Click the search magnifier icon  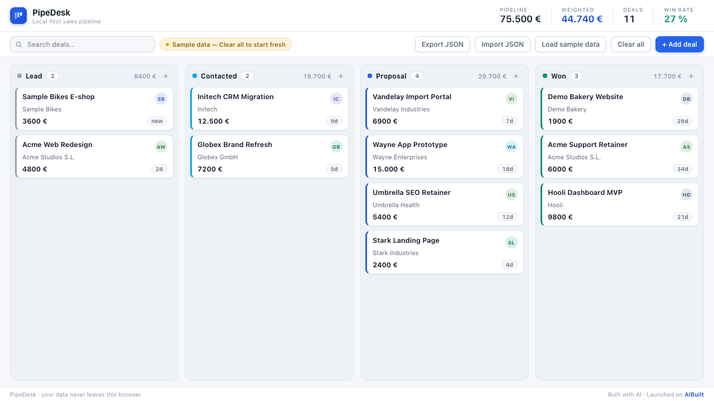(19, 45)
